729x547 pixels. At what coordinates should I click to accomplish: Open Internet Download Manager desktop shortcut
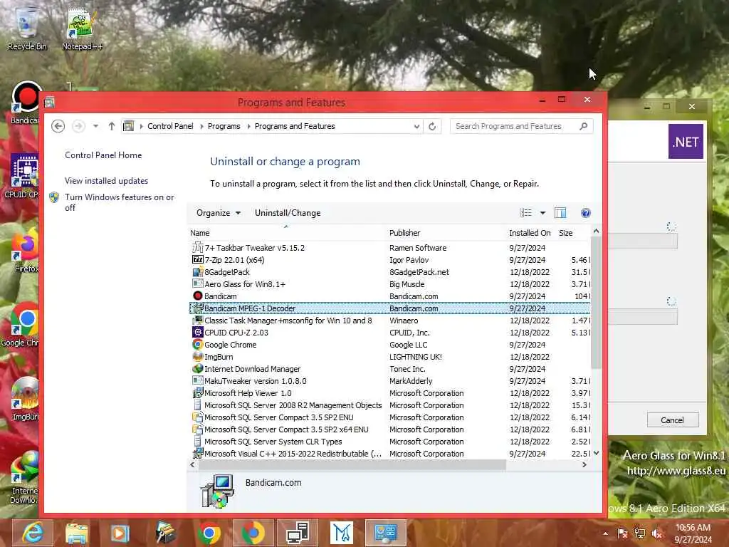click(x=24, y=476)
